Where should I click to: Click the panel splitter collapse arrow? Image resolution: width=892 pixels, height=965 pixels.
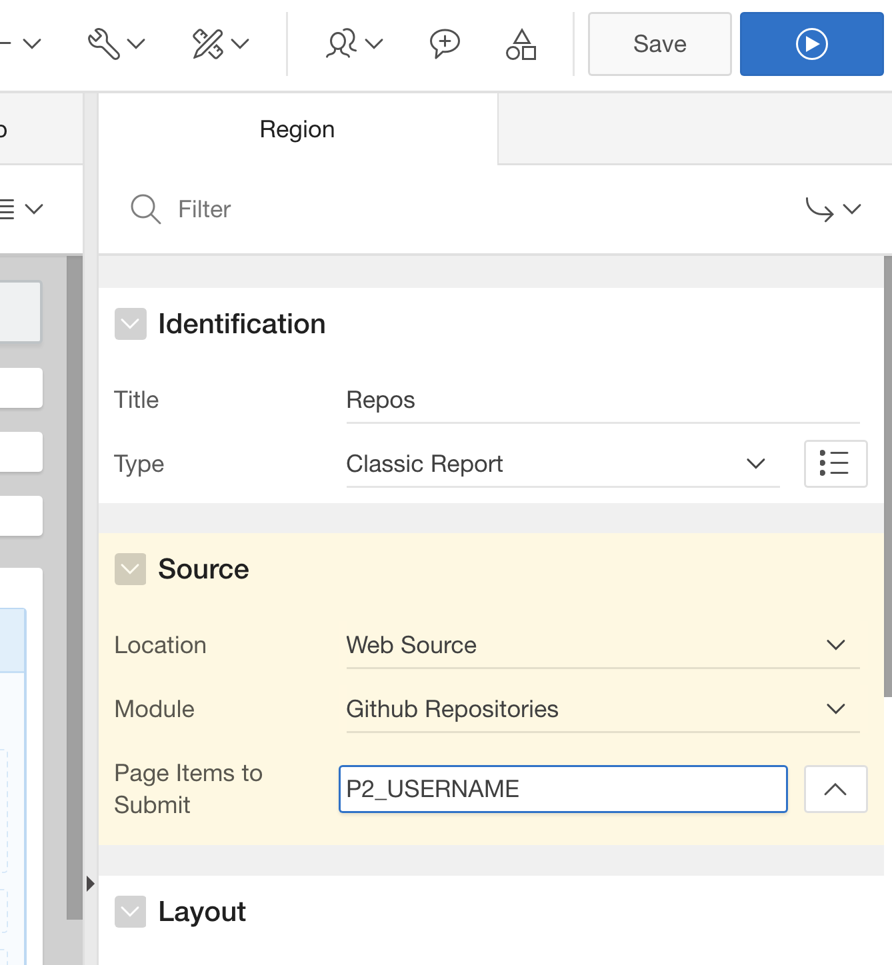tap(90, 884)
